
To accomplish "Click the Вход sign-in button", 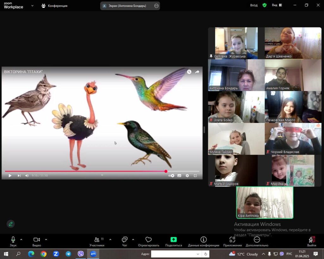I will (254, 5).
